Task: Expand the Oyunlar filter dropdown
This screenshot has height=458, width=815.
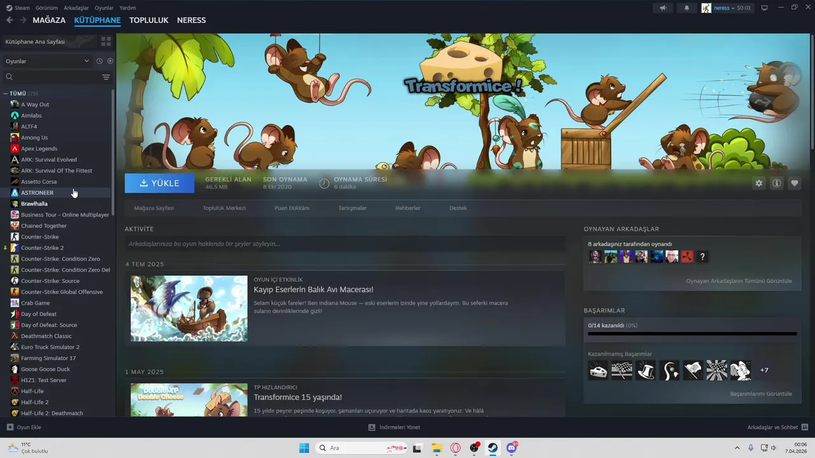Action: pos(47,61)
